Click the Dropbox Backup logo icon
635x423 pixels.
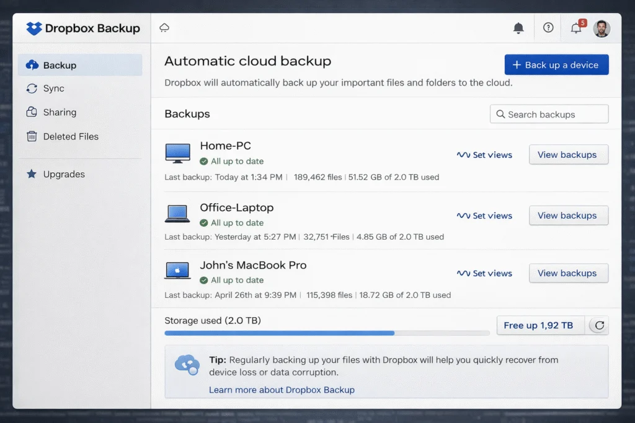coord(33,28)
